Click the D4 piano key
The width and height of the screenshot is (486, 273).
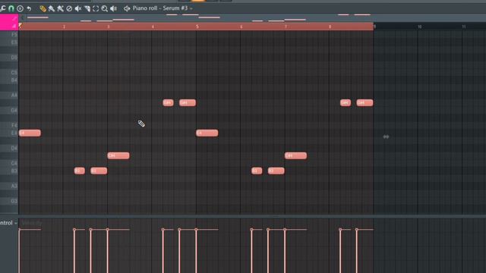point(9,148)
